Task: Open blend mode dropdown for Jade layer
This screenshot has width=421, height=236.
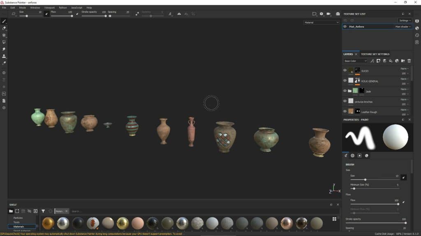Action: 405,89
